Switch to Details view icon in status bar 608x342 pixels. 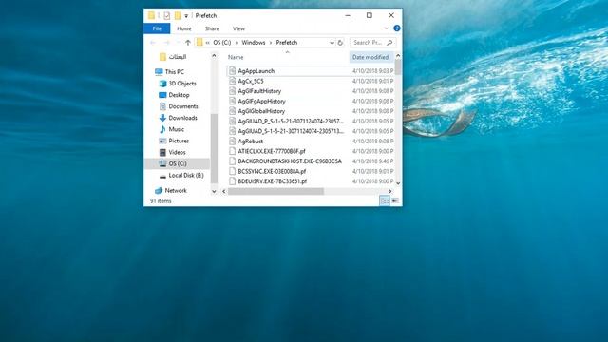384,200
